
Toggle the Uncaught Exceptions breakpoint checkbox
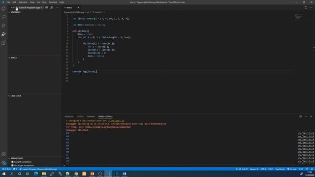point(12,165)
